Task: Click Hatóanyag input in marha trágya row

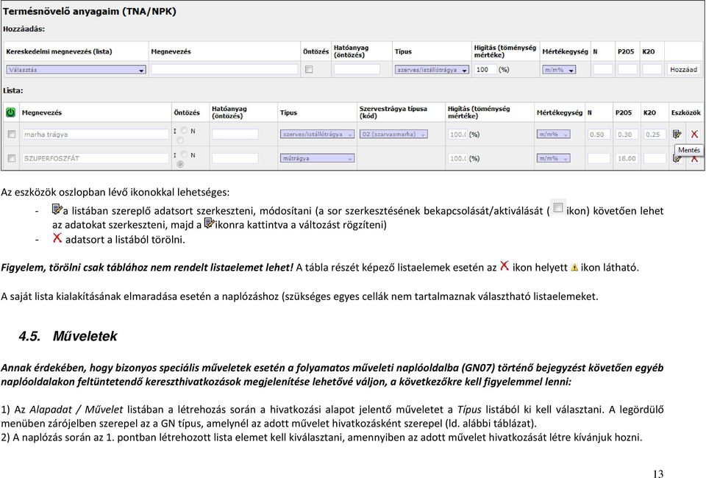Action: [235, 134]
